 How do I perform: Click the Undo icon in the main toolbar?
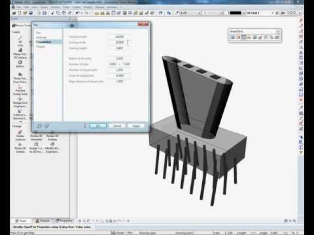pyautogui.click(x=77, y=13)
